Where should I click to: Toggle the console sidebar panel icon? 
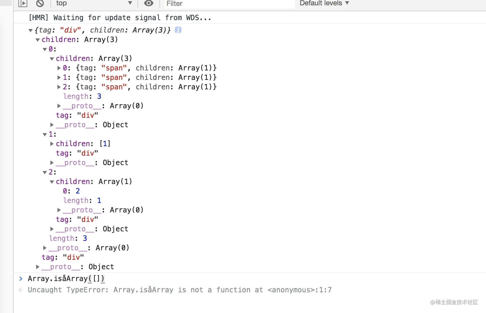(x=23, y=4)
